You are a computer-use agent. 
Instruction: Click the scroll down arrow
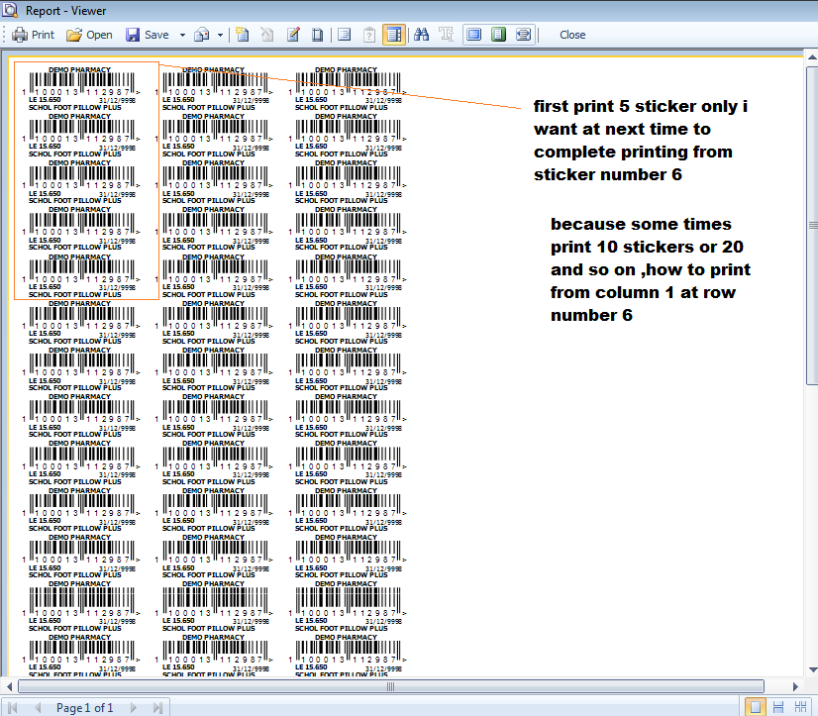[812, 669]
